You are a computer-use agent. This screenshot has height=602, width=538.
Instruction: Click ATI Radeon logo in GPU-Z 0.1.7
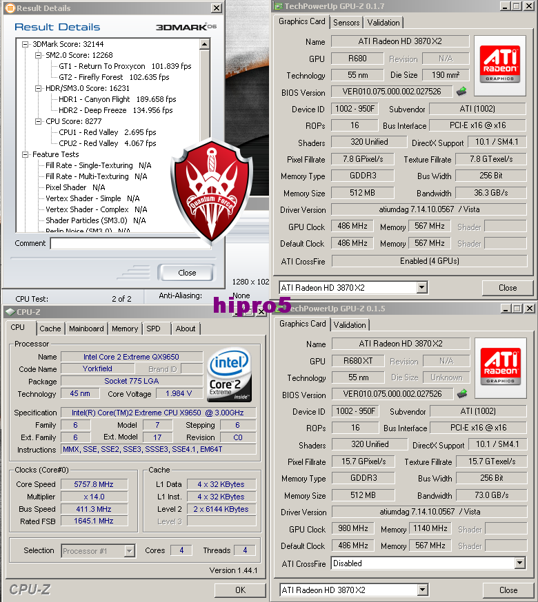[499, 64]
